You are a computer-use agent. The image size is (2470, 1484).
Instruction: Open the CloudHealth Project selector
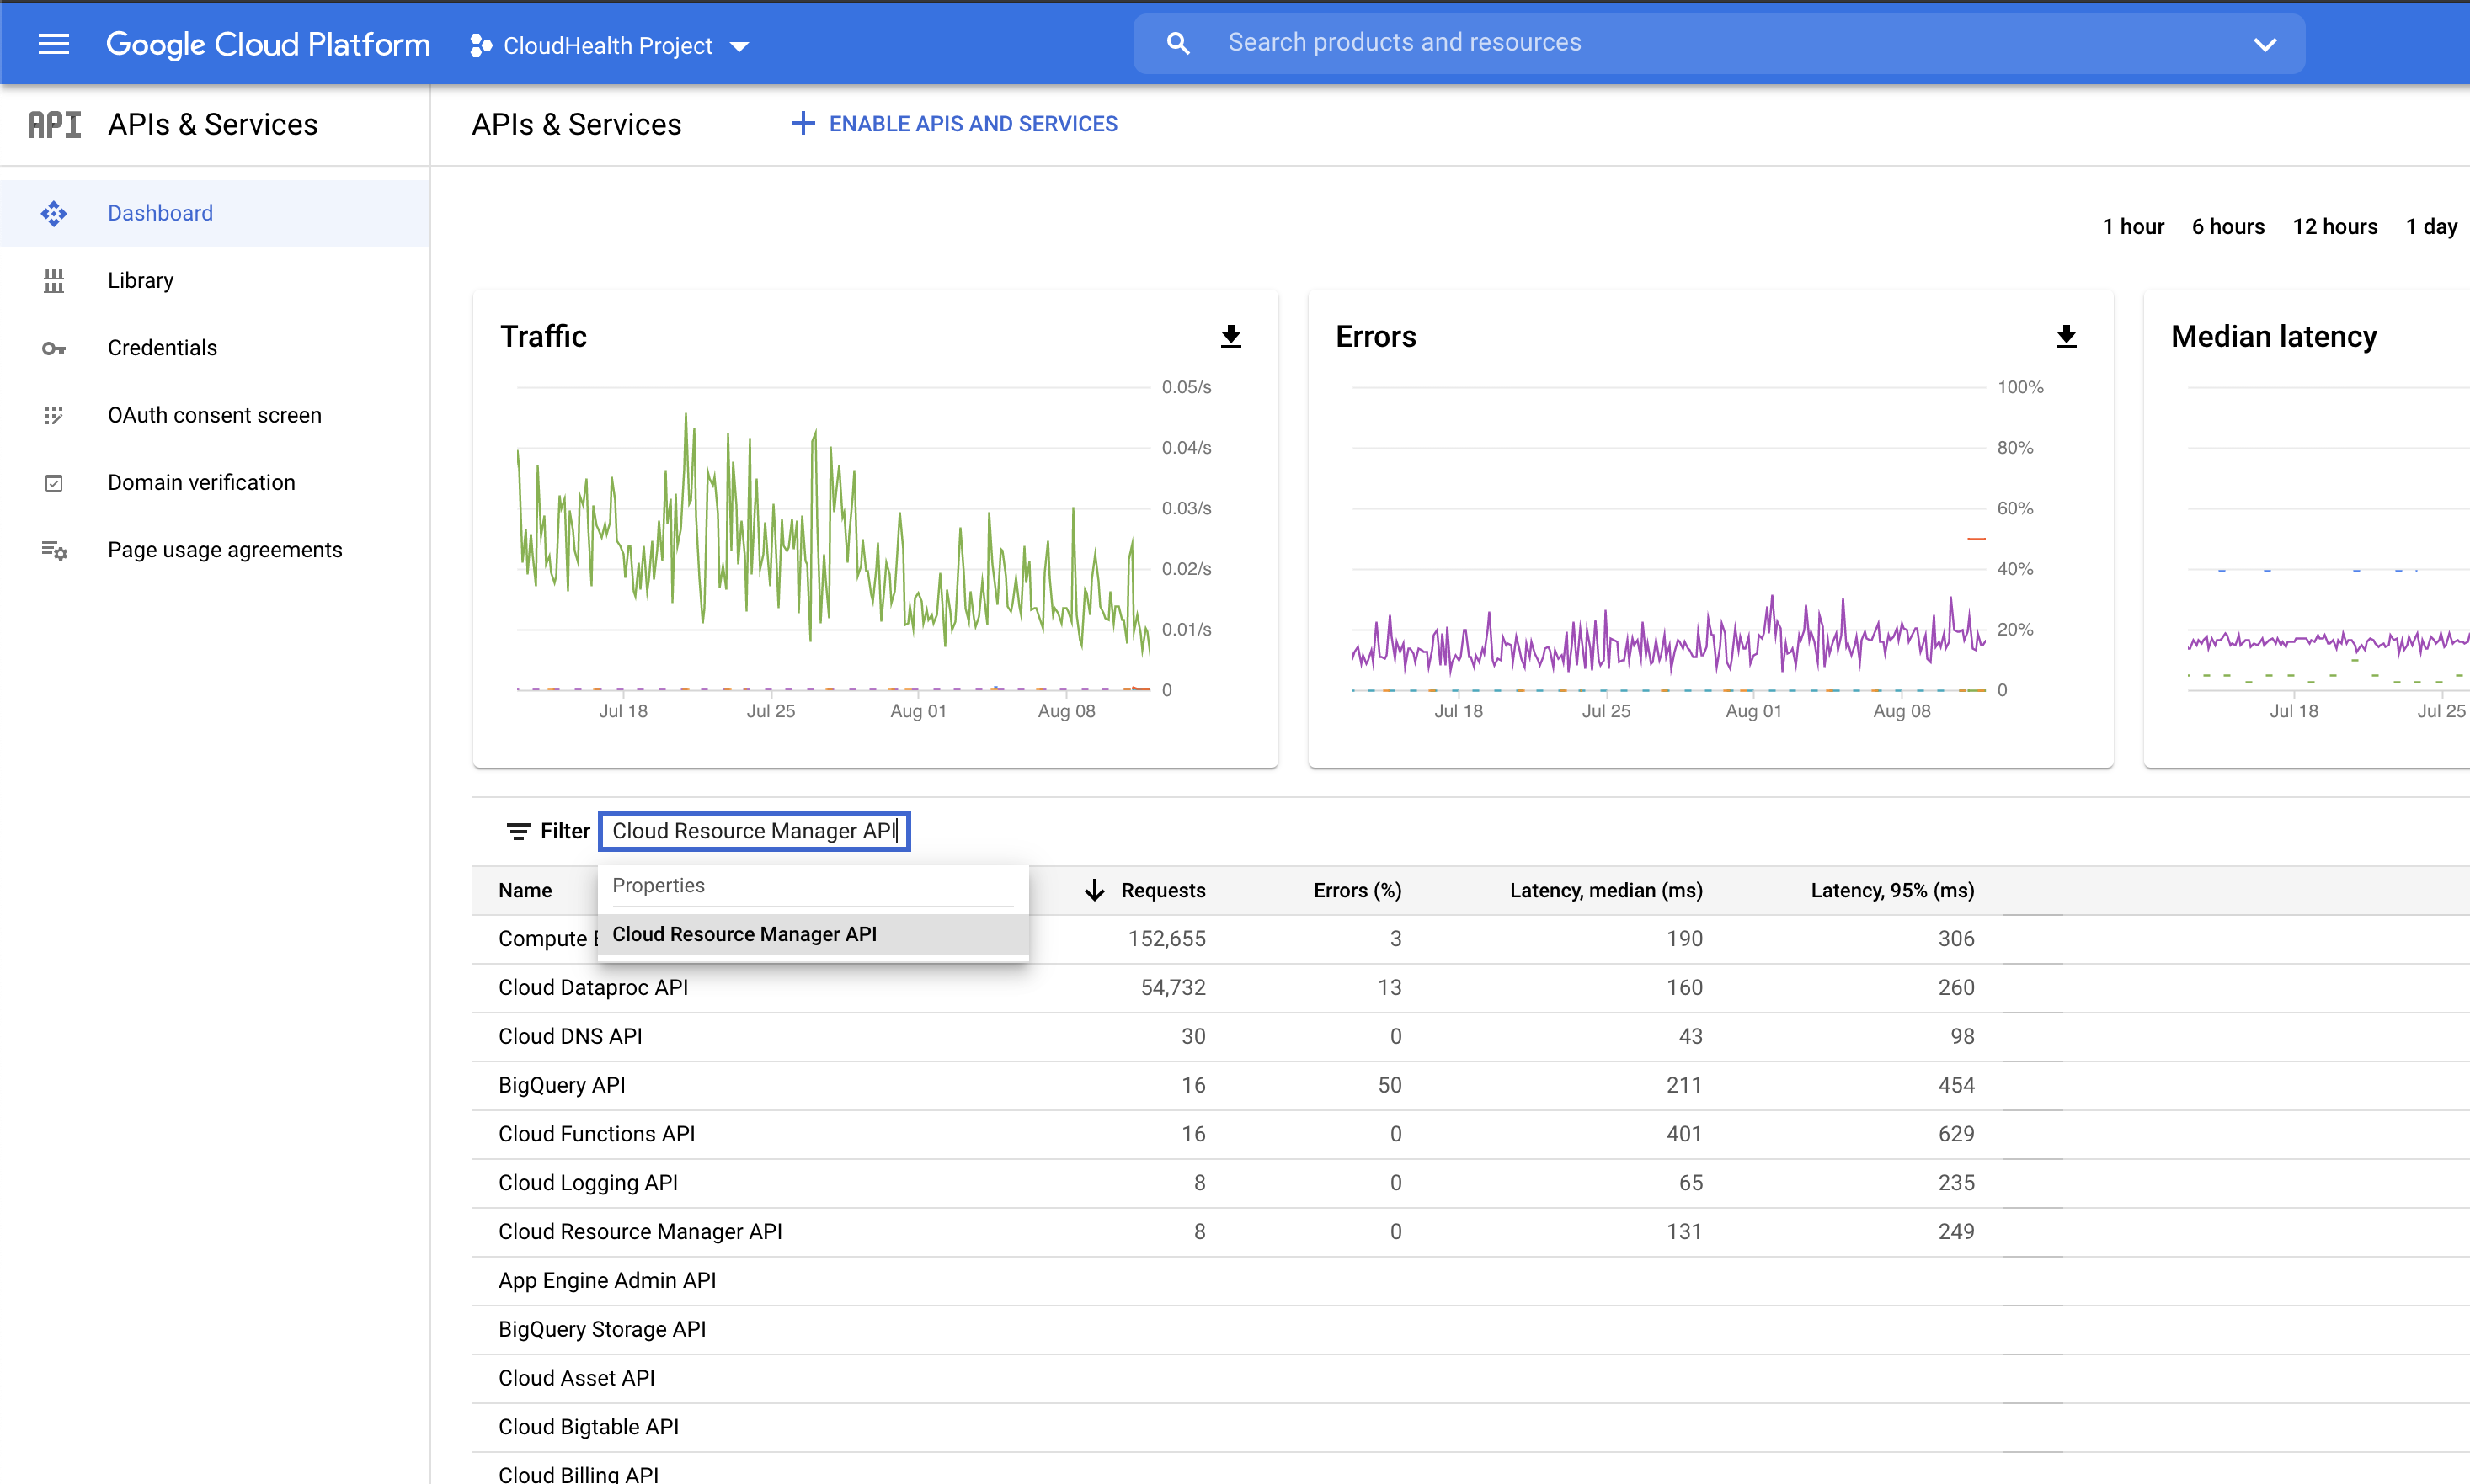607,45
